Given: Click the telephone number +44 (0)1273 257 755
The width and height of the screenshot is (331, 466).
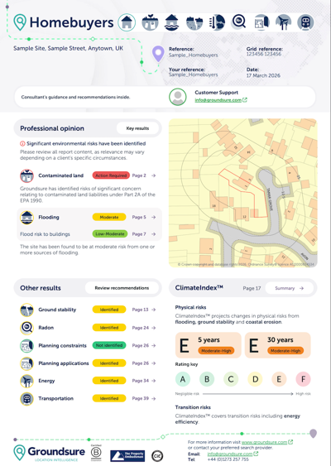Looking at the screenshot, I should (x=228, y=459).
